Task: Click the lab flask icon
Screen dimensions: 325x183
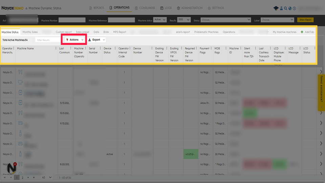Action: point(281,8)
